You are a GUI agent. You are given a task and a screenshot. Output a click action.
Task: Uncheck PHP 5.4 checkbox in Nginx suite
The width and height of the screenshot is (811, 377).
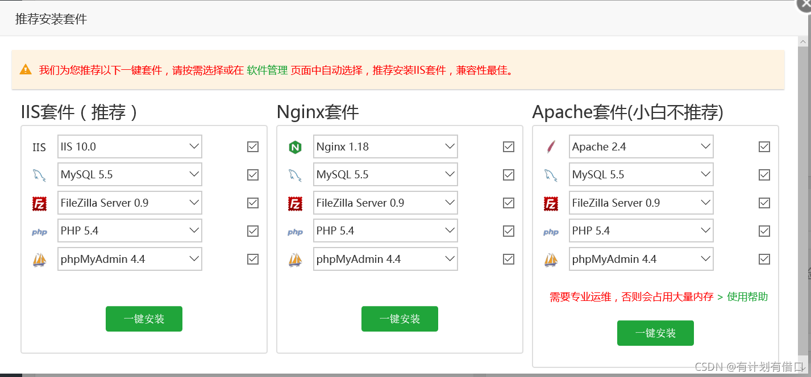click(x=509, y=231)
